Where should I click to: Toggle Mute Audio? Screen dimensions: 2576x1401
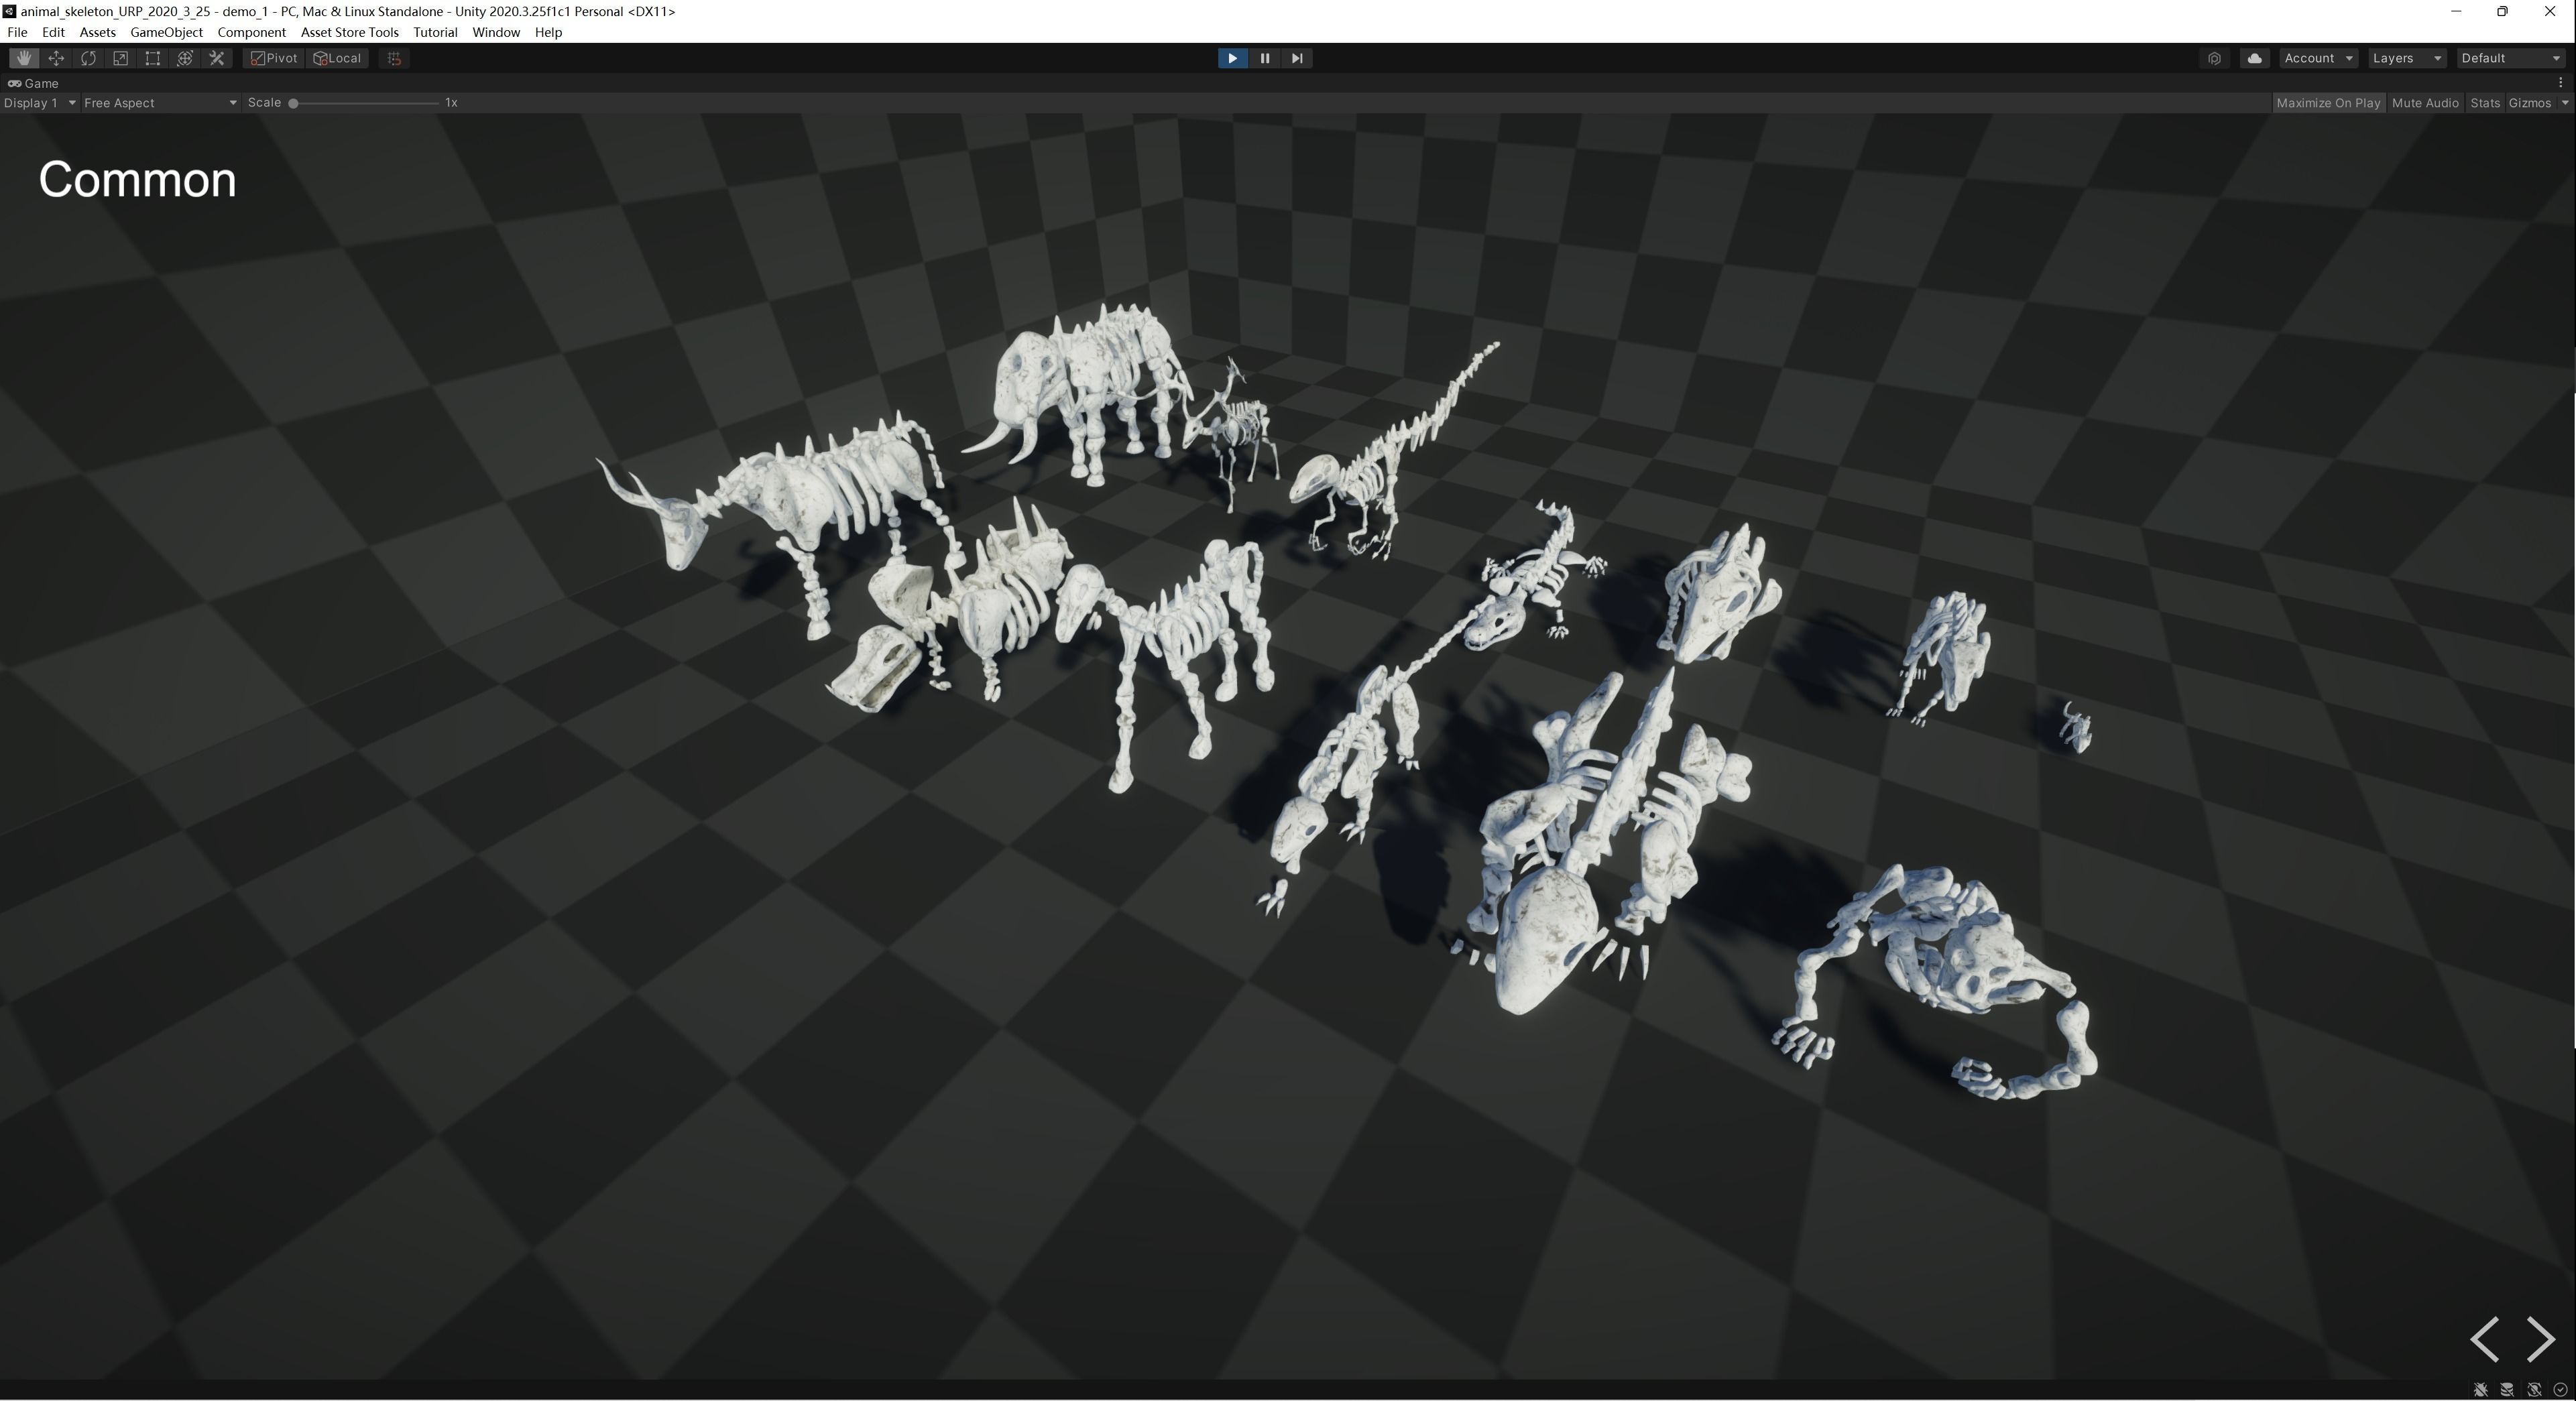click(x=2425, y=103)
